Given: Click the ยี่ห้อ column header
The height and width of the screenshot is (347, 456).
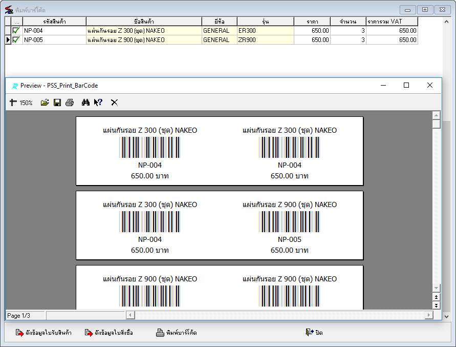Looking at the screenshot, I should click(219, 21).
